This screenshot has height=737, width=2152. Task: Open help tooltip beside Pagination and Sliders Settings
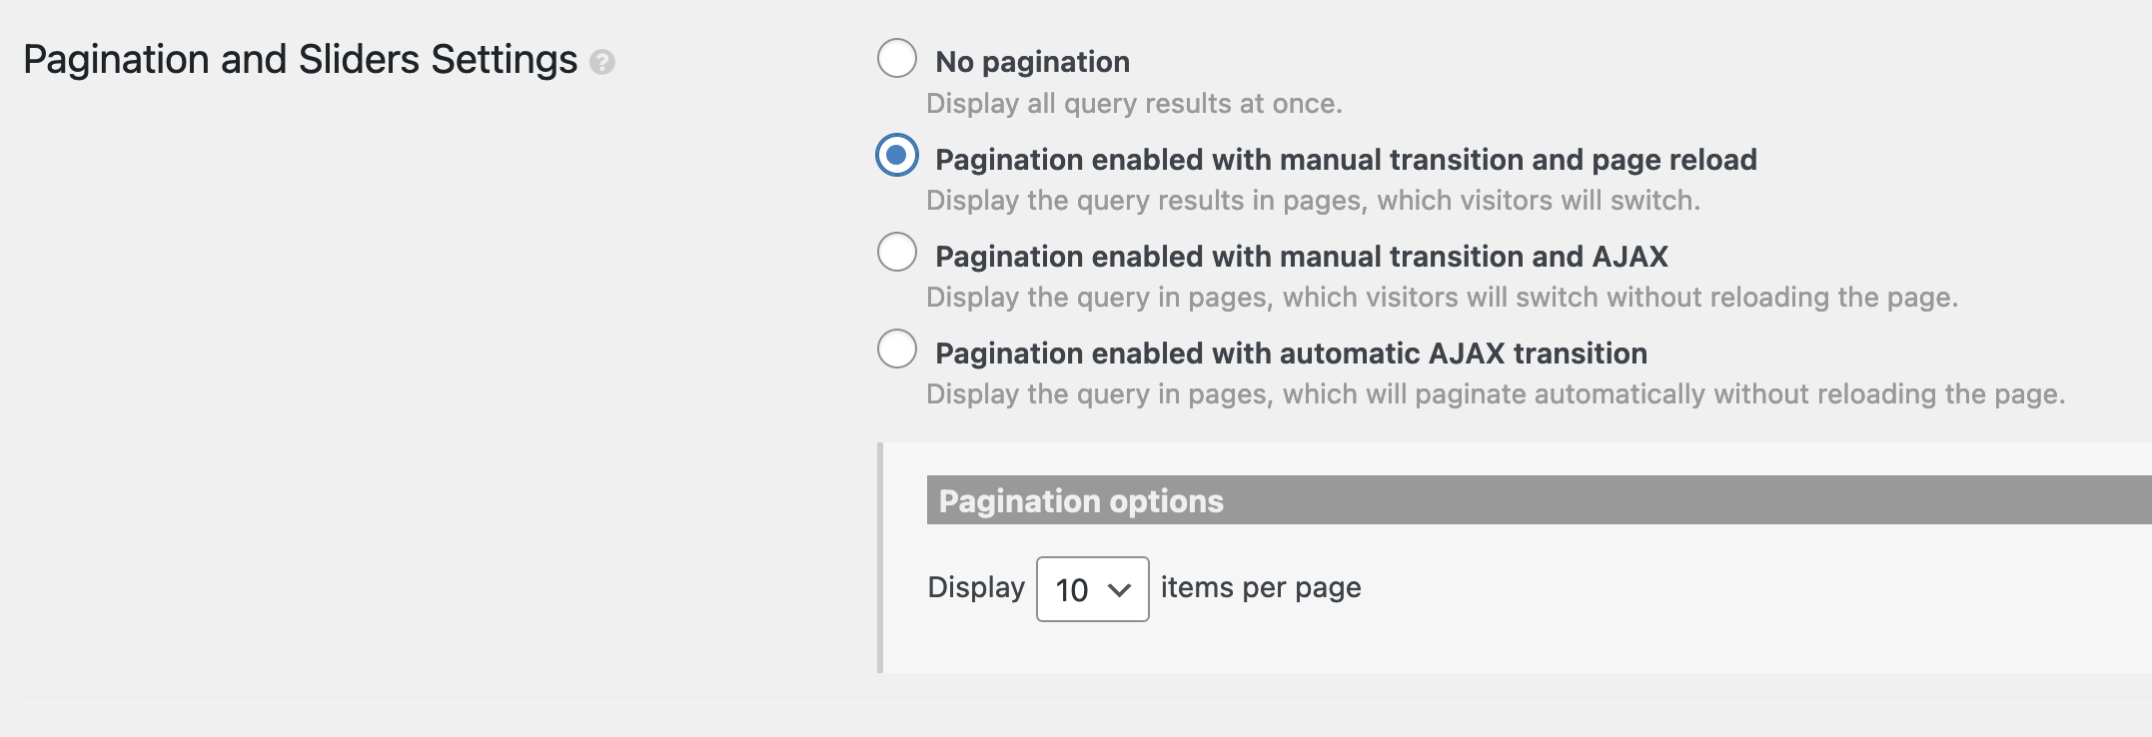point(601,62)
